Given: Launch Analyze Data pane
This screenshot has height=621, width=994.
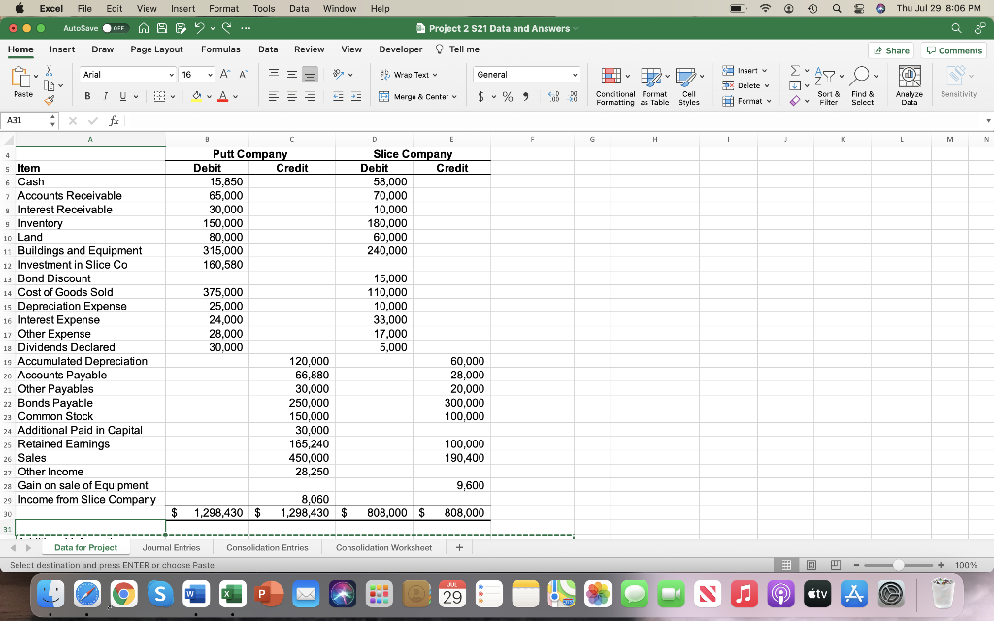Looking at the screenshot, I should tap(911, 84).
